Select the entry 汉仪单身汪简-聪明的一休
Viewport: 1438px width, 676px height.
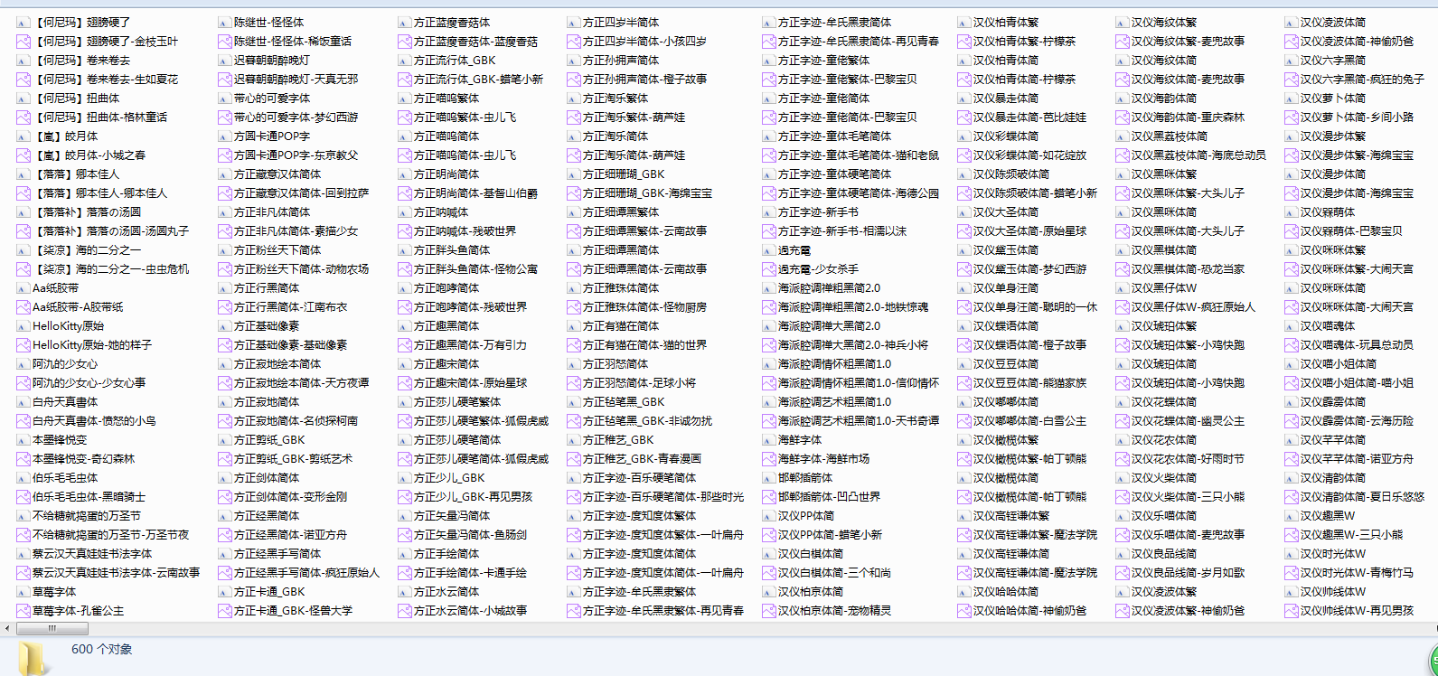(1035, 307)
